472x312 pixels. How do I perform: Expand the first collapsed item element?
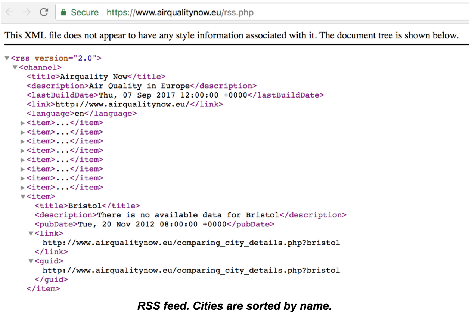(x=23, y=123)
